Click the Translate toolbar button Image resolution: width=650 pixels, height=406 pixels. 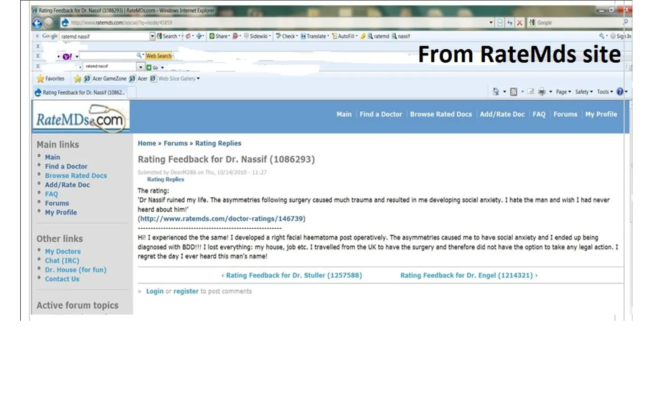pyautogui.click(x=315, y=36)
